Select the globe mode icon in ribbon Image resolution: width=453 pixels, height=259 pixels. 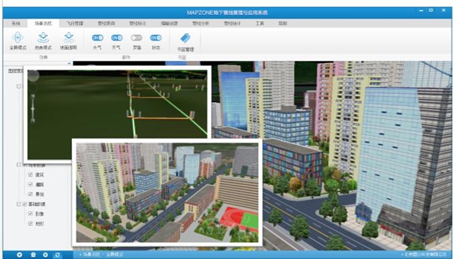(x=18, y=38)
